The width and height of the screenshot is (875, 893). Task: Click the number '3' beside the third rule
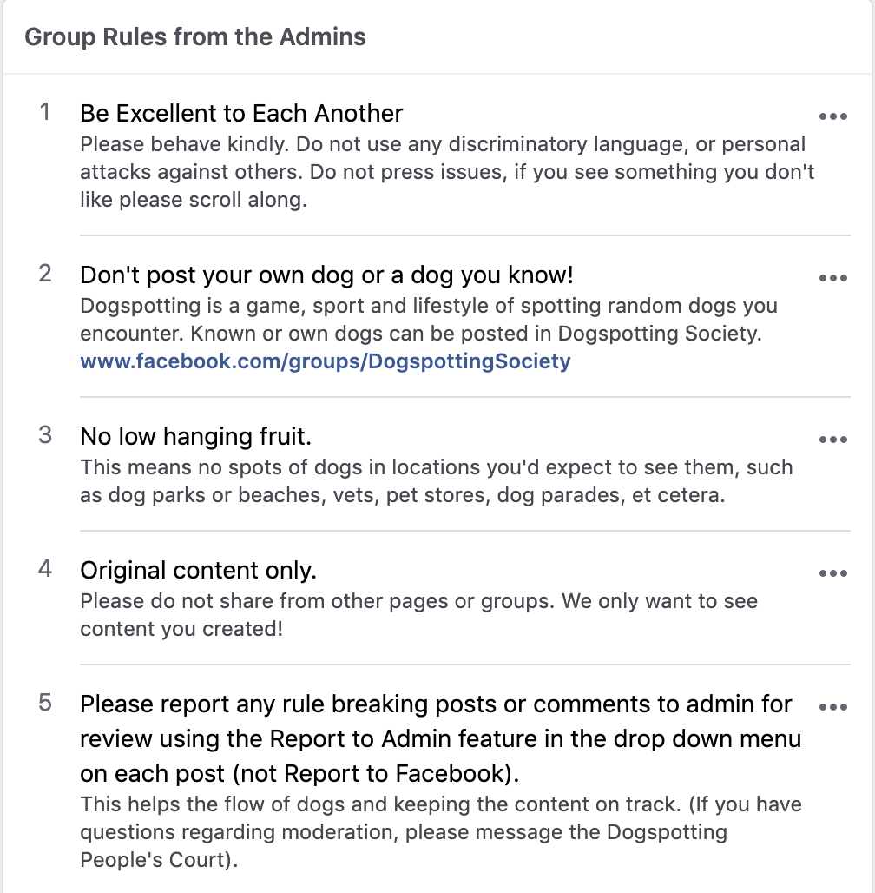click(x=45, y=433)
